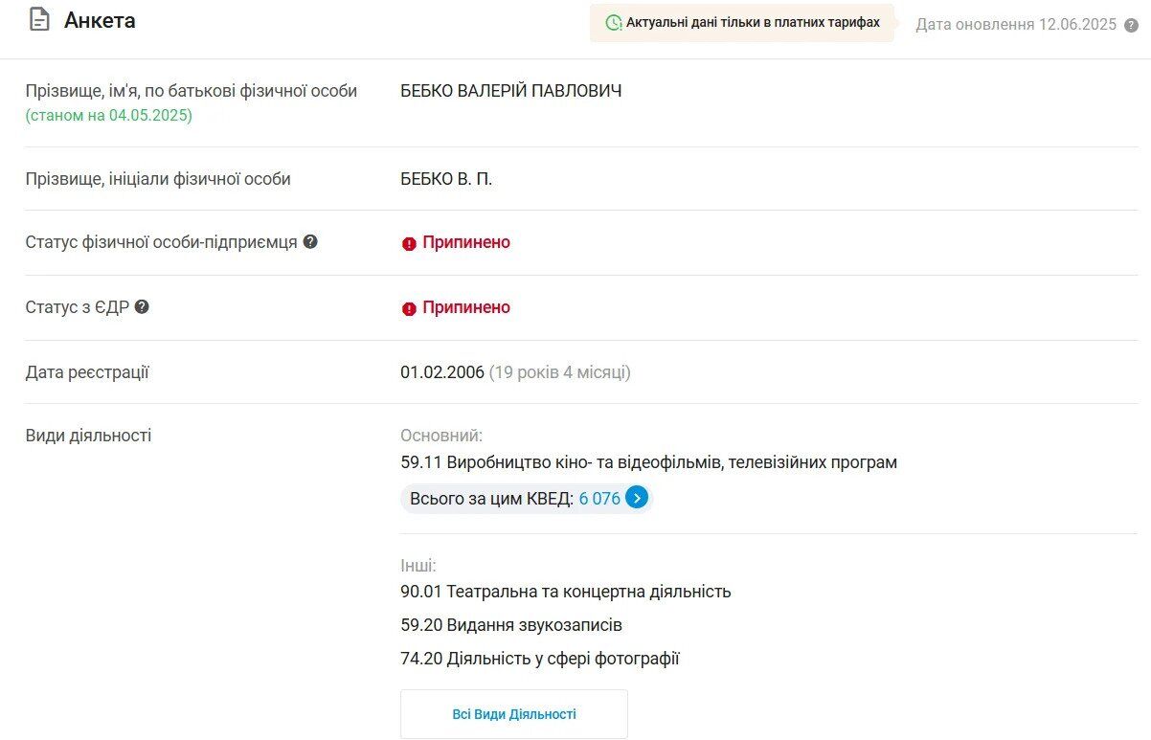1151x740 pixels.
Task: Click question mark icon near Статус з ЄДР
Action: (x=142, y=306)
